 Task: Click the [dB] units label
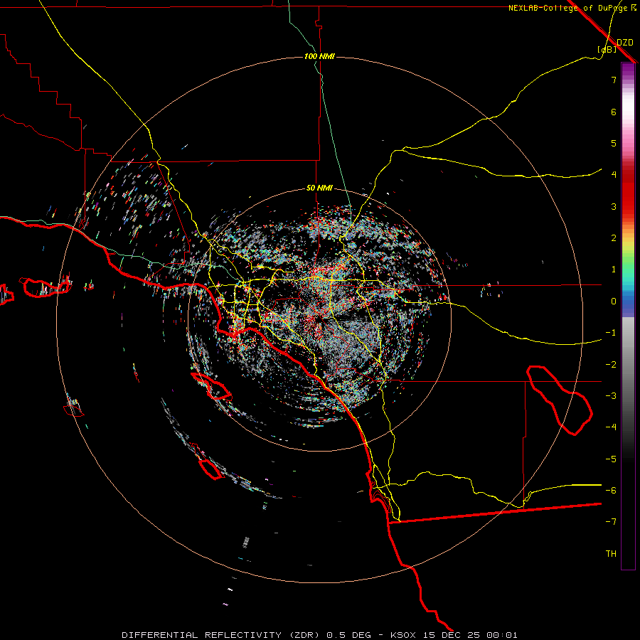607,49
